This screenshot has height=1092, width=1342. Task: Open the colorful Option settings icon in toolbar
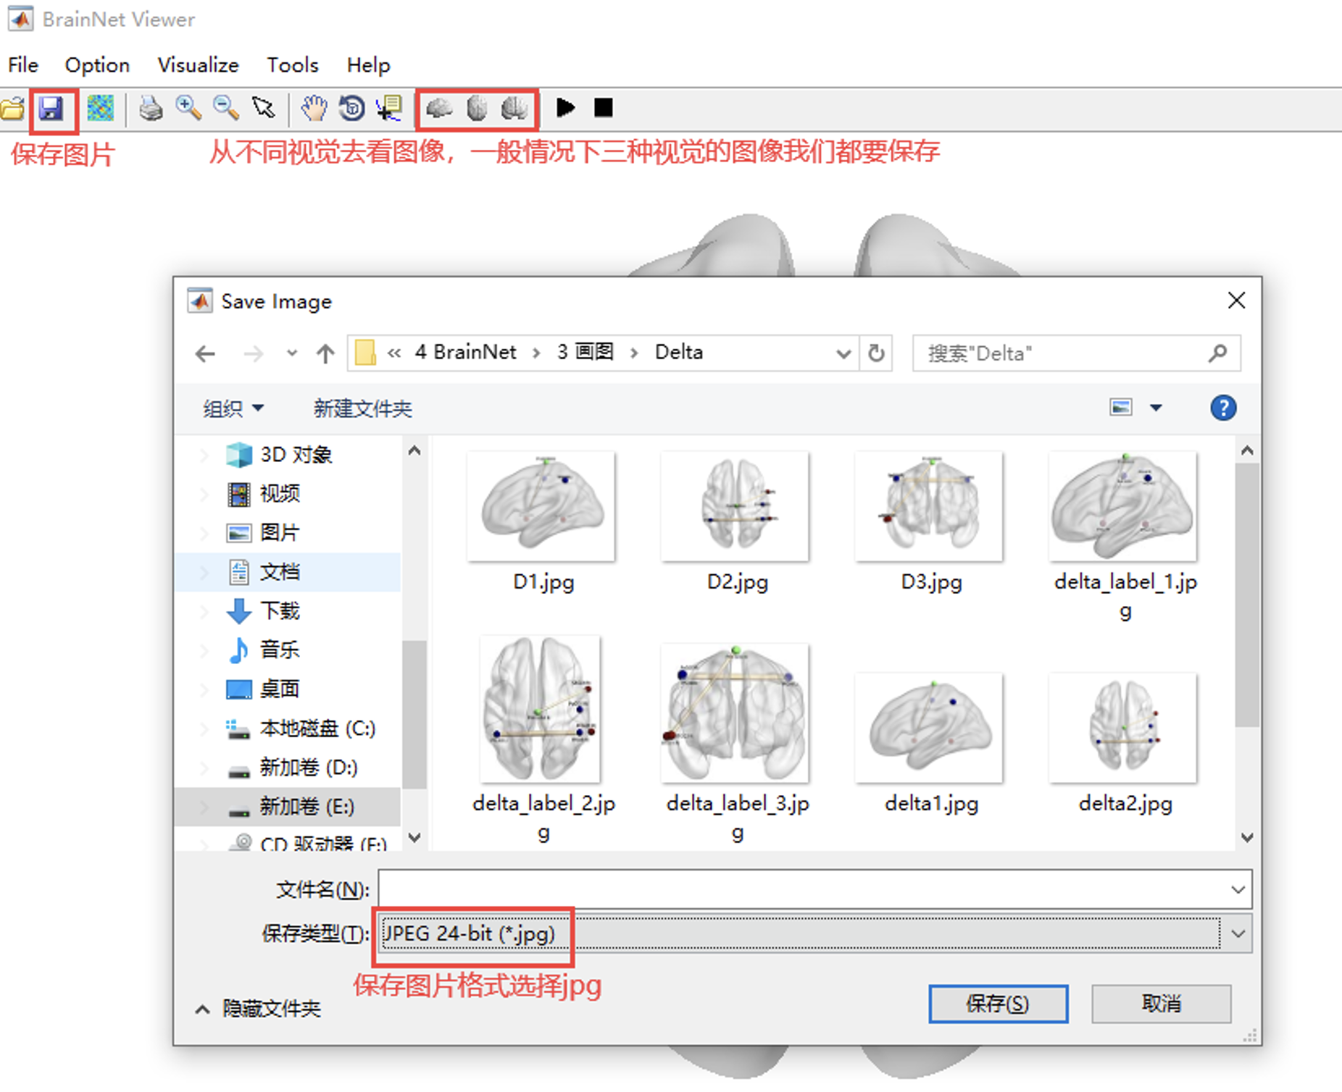100,109
